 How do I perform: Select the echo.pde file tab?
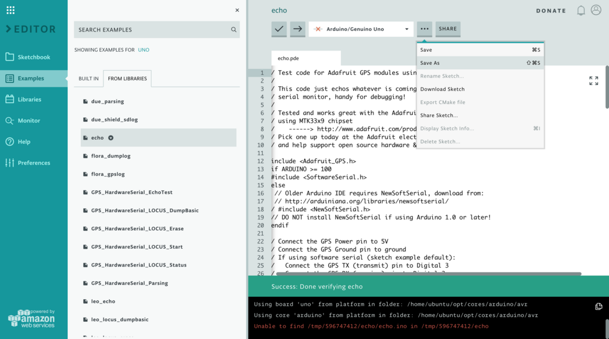(306, 58)
